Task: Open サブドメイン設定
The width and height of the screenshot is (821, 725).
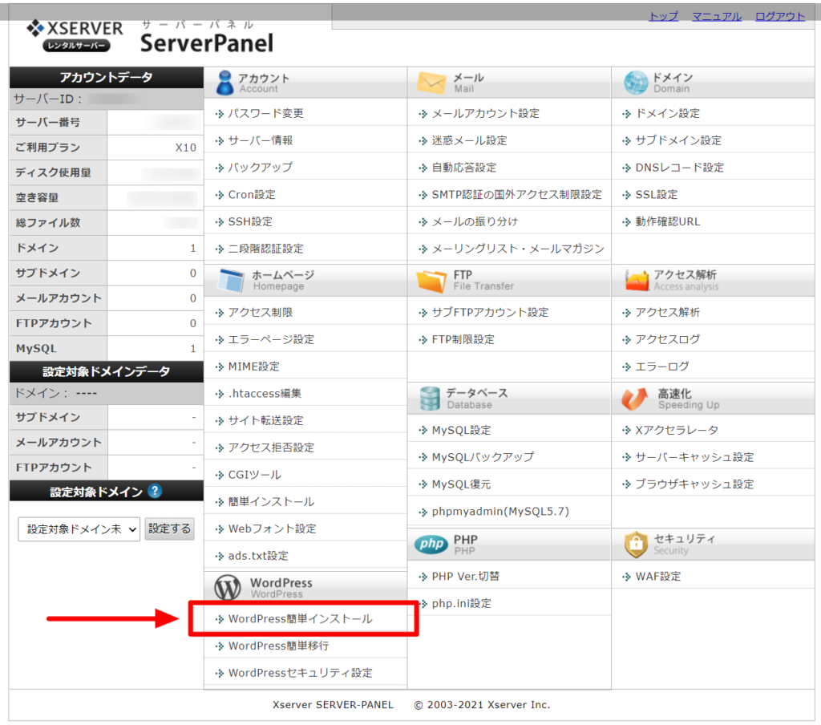Action: coord(678,140)
